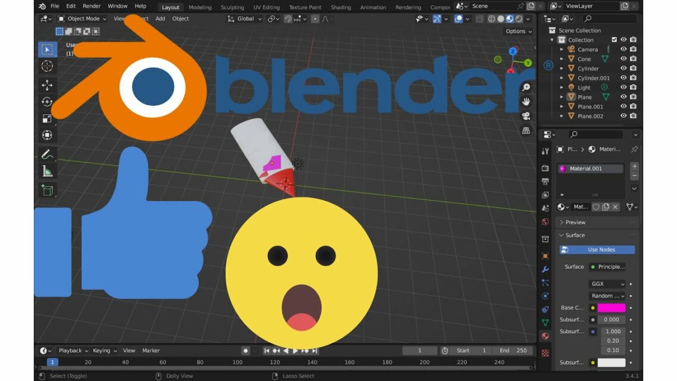Open the Output properties tab
The height and width of the screenshot is (381, 677).
(545, 182)
